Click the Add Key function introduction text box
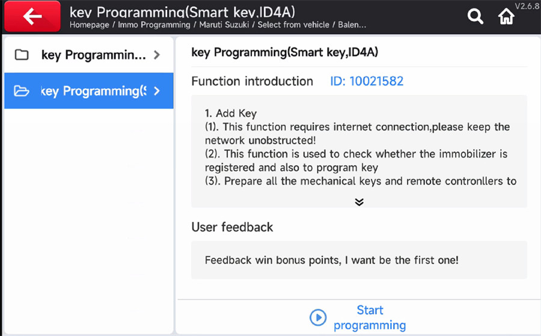Screen dimensions: 541x336 359,151
